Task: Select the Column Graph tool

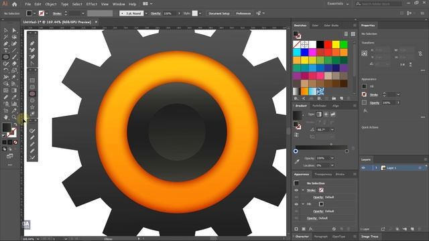Action: (14, 104)
